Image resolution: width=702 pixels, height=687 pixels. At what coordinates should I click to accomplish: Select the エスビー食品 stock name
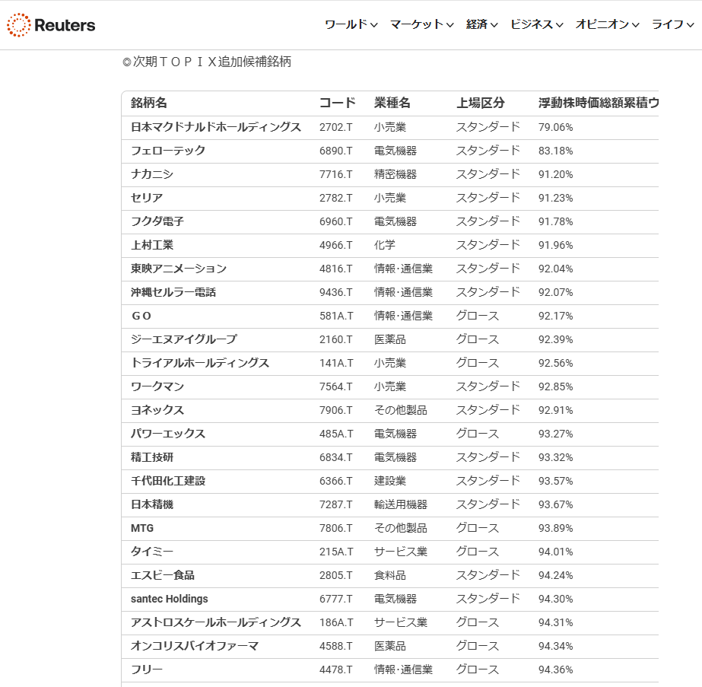[163, 575]
